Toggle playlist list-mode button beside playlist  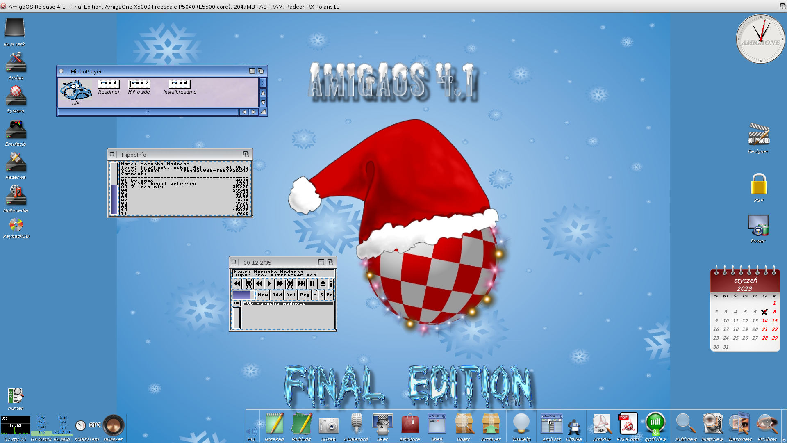click(x=237, y=304)
